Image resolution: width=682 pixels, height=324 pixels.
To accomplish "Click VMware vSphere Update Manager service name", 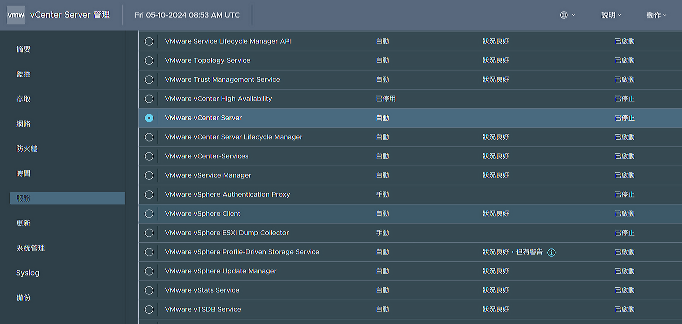I will point(221,271).
